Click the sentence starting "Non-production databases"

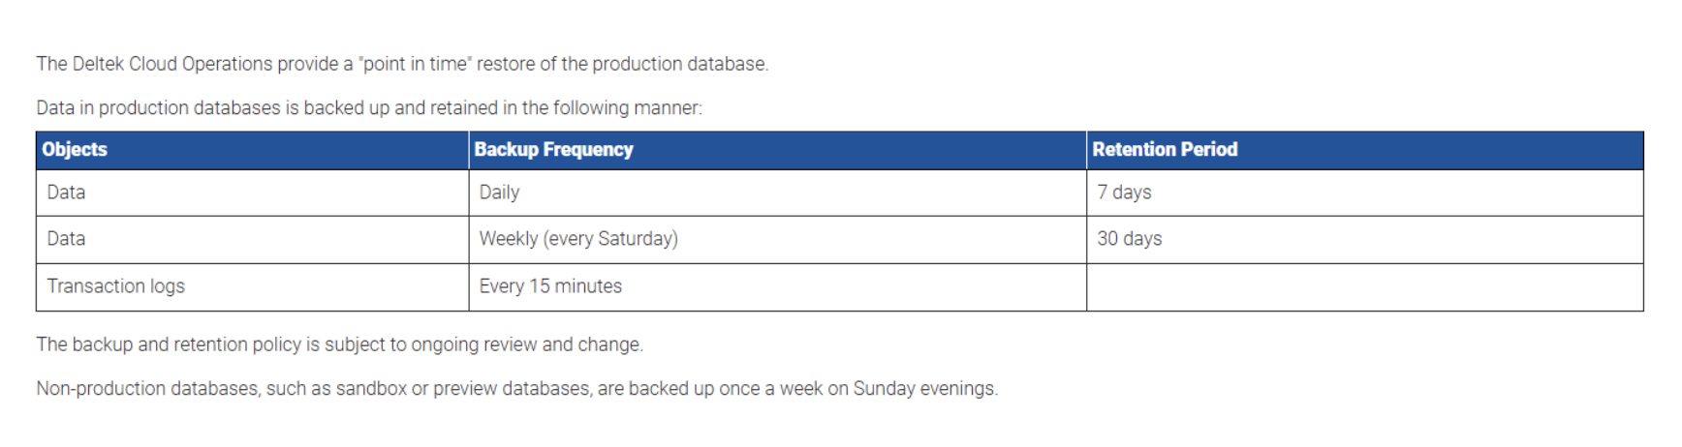516,389
